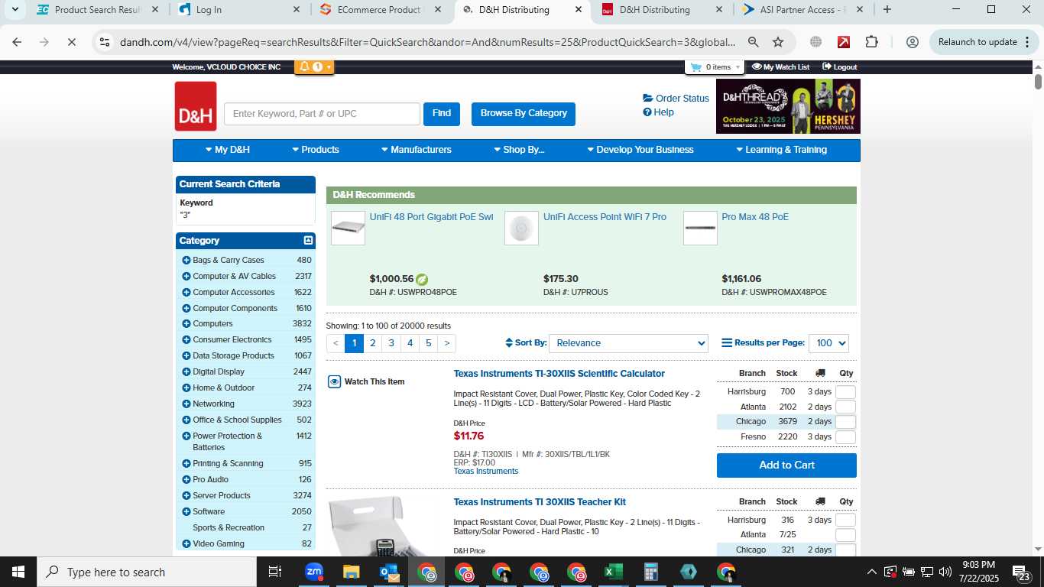Viewport: 1044px width, 587px height.
Task: Go to results page 2
Action: pos(373,343)
